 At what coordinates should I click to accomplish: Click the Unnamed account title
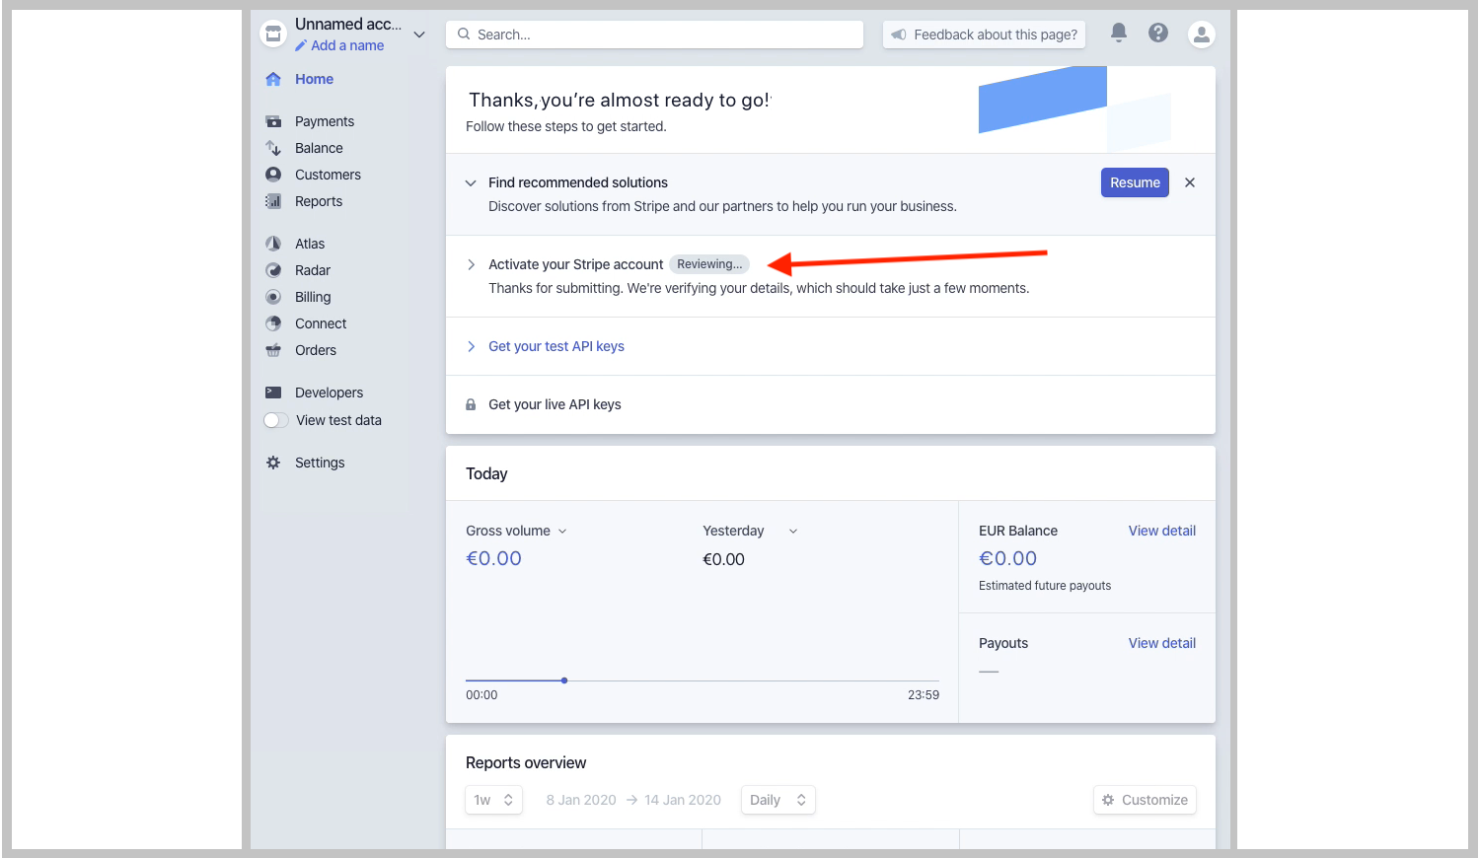(348, 25)
